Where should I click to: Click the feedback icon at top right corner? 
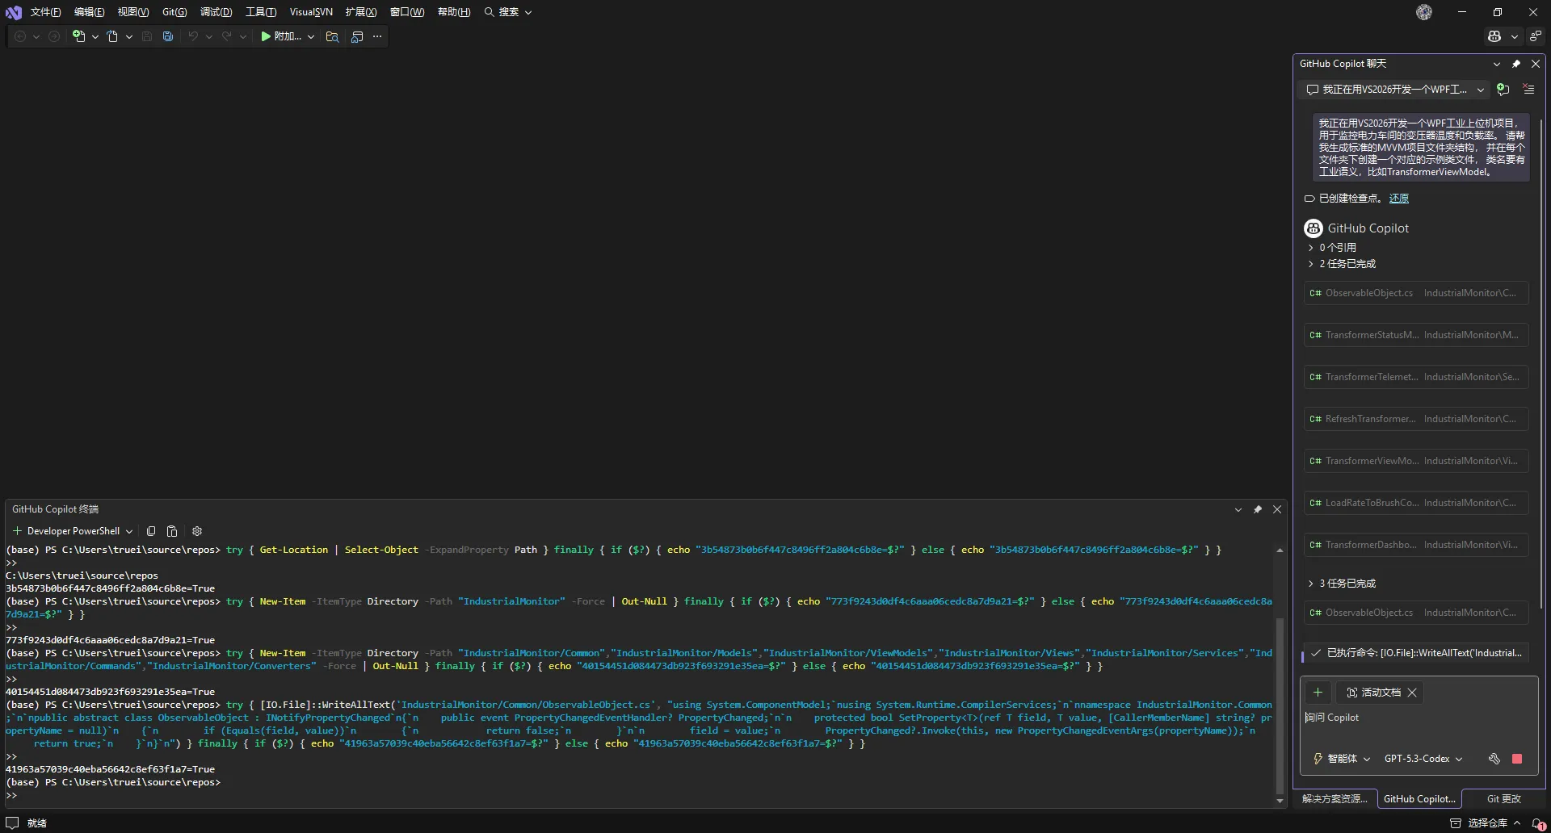tap(1536, 36)
